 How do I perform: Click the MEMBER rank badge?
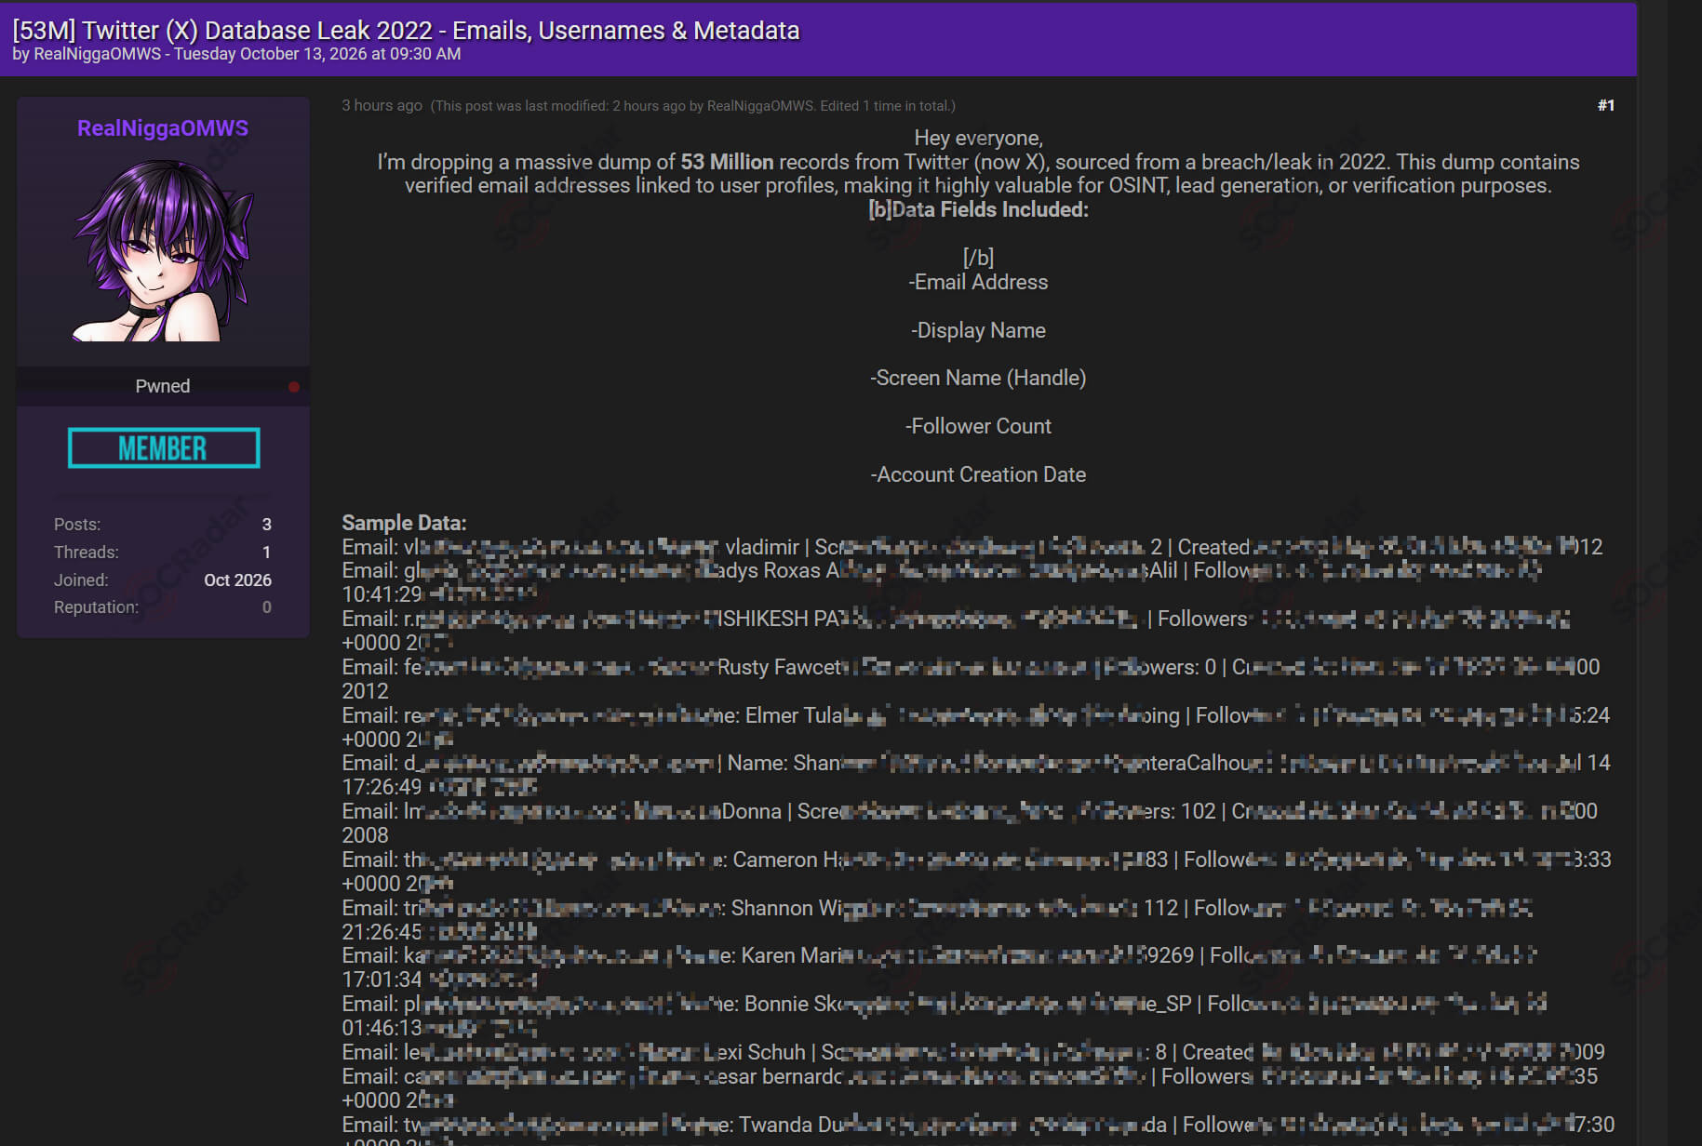(x=163, y=448)
